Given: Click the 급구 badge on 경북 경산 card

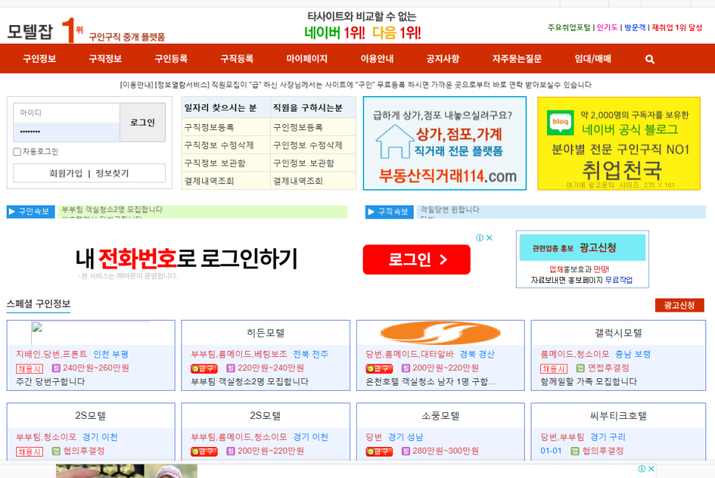Looking at the screenshot, I should click(x=379, y=369).
